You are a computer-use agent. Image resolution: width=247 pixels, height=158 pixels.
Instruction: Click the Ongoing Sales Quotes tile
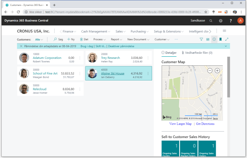coord(170,149)
